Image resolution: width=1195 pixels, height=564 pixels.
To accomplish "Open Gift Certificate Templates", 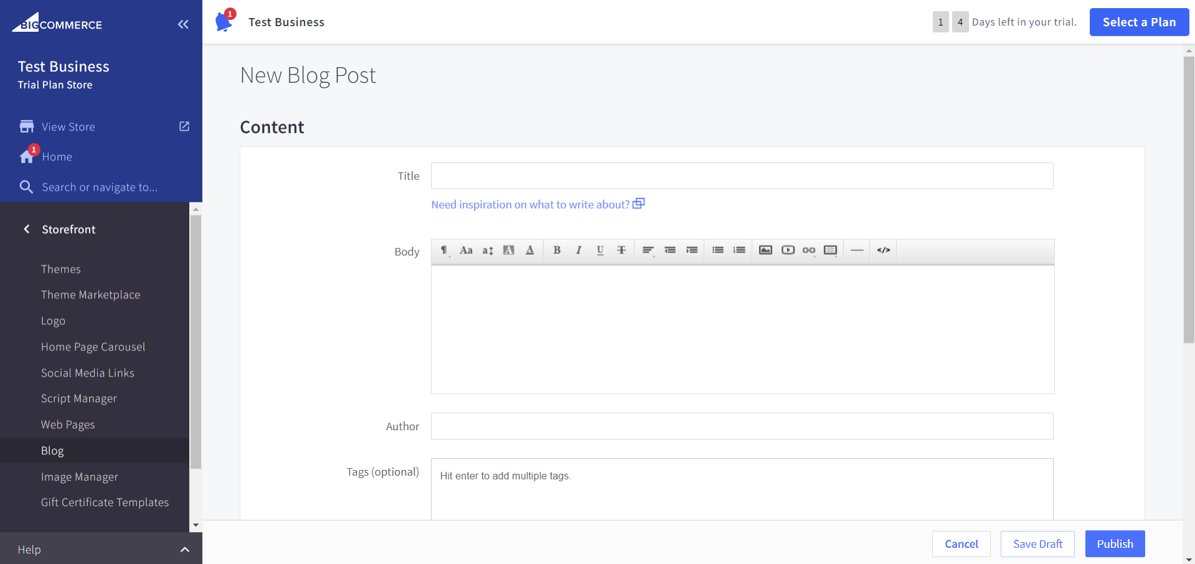I will [105, 502].
